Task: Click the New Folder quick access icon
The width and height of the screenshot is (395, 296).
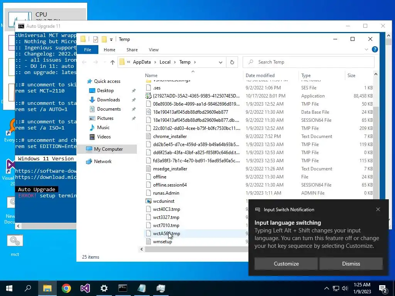Action: 104,39
